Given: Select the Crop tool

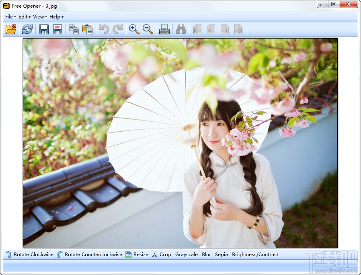Looking at the screenshot, I should (162, 255).
